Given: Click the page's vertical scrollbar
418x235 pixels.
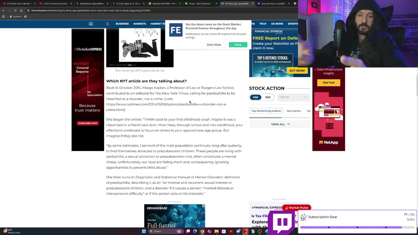Looking at the screenshot, I should pyautogui.click(x=417, y=85).
